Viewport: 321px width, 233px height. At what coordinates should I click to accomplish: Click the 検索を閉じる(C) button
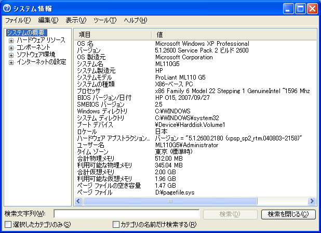pyautogui.click(x=288, y=214)
